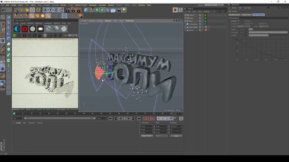Image resolution: width=289 pixels, height=162 pixels.
Task: Pause the Live Viewer render
Action: (x=24, y=35)
